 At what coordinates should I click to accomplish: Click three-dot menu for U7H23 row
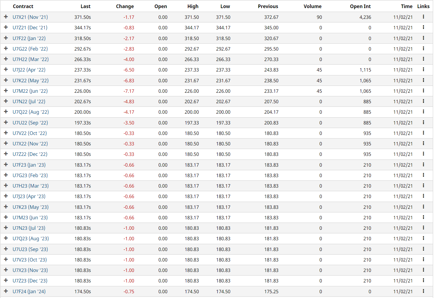click(x=423, y=186)
